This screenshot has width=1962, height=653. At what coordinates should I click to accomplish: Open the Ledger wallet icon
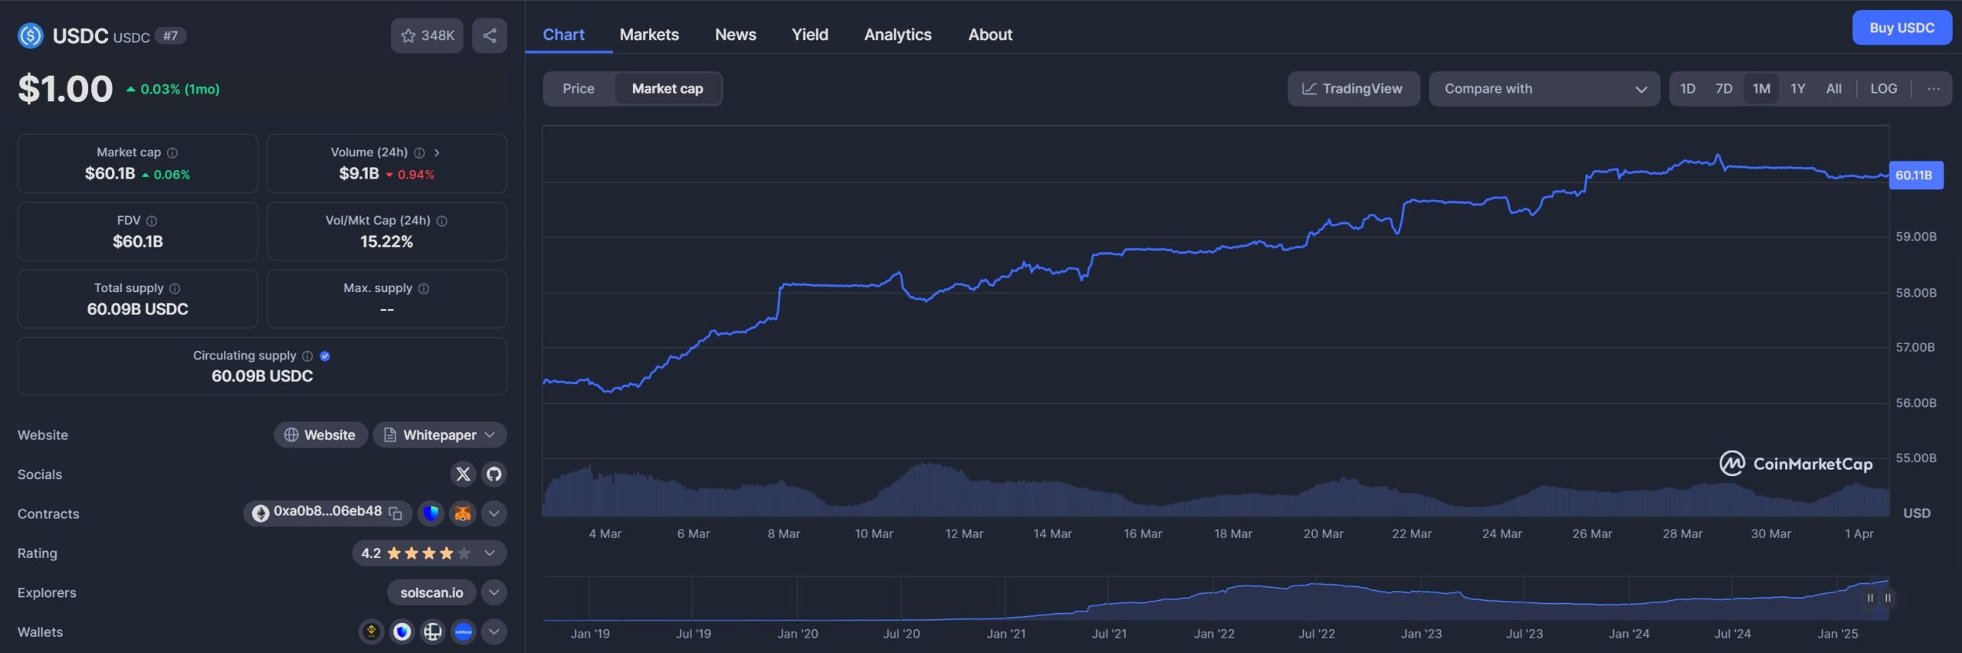[x=433, y=632]
